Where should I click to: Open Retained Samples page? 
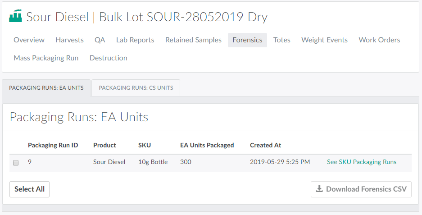(x=193, y=40)
